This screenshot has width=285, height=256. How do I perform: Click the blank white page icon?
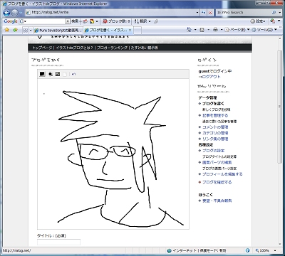(x=65, y=74)
